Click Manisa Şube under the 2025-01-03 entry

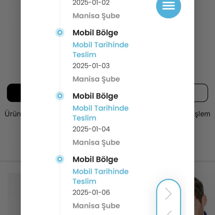coord(96,79)
